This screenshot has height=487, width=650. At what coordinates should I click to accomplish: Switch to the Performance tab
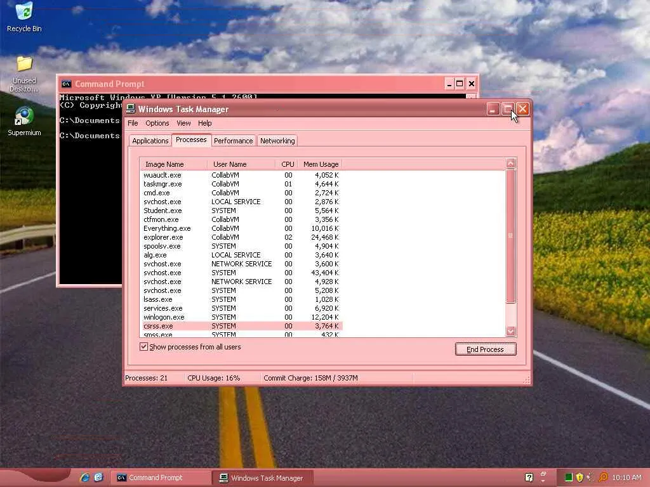[234, 141]
